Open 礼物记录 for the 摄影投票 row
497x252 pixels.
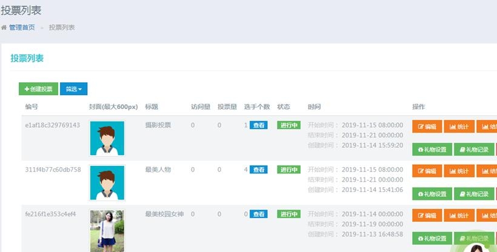pos(474,150)
